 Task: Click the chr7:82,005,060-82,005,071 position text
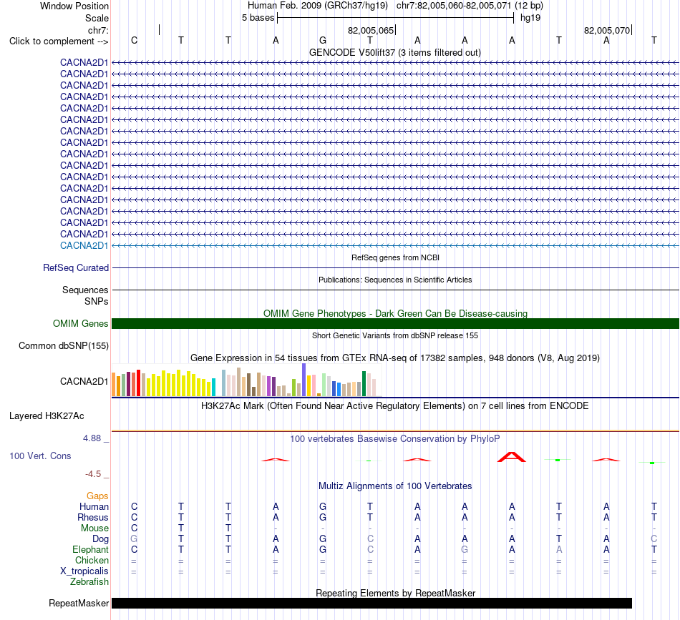tap(470, 6)
